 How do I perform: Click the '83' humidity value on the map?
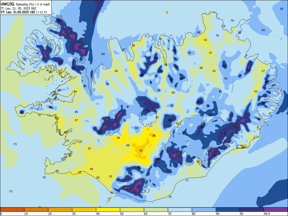coord(76,112)
